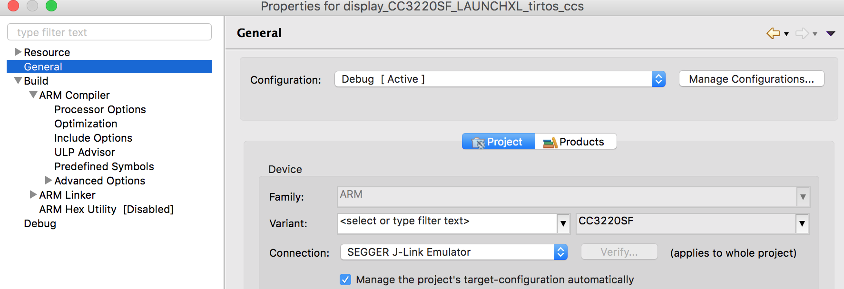This screenshot has height=289, width=844.
Task: Open the back history dropdown arrow
Action: [786, 34]
